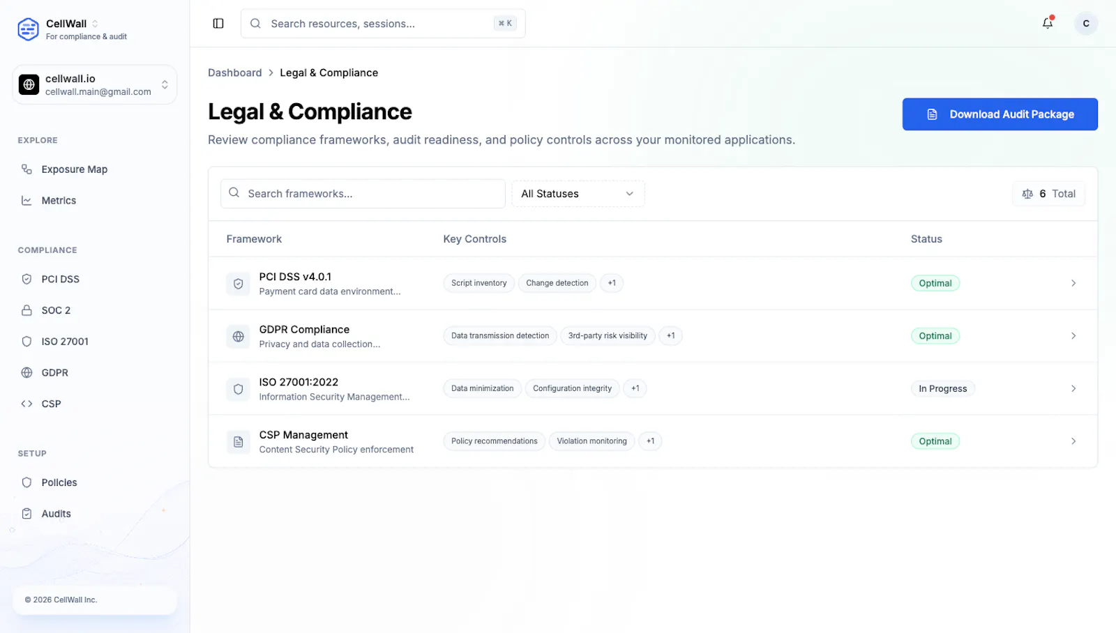Open the All Statuses filter dropdown
Screen dimensions: 1116x633
578,194
